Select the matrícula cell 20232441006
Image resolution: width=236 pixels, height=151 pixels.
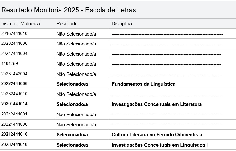[x=14, y=44]
